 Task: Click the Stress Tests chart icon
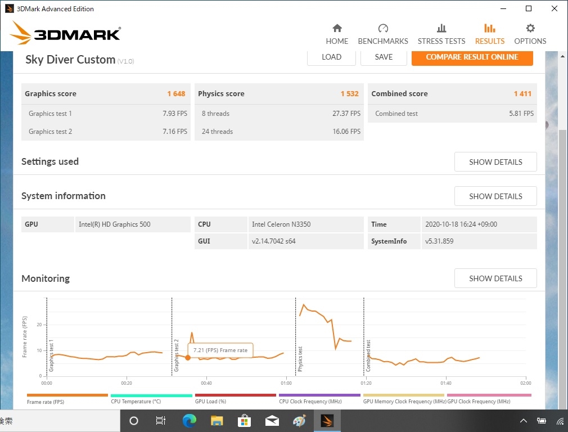click(441, 28)
